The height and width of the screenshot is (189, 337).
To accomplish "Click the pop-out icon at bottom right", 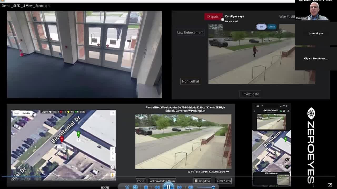I will 330,185.
